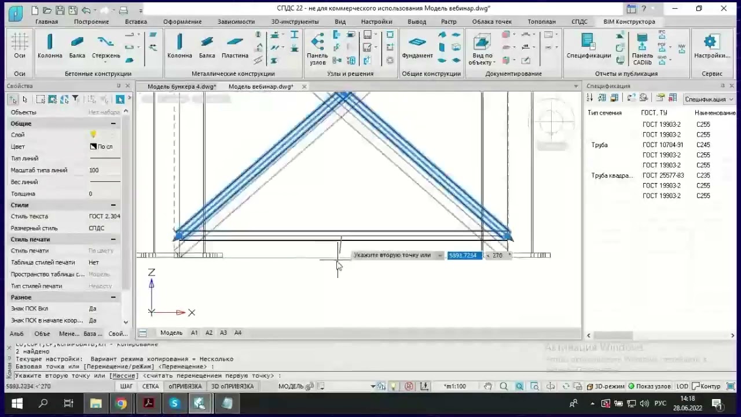Open the help question mark icon
The image size is (741, 417).
coord(643,9)
